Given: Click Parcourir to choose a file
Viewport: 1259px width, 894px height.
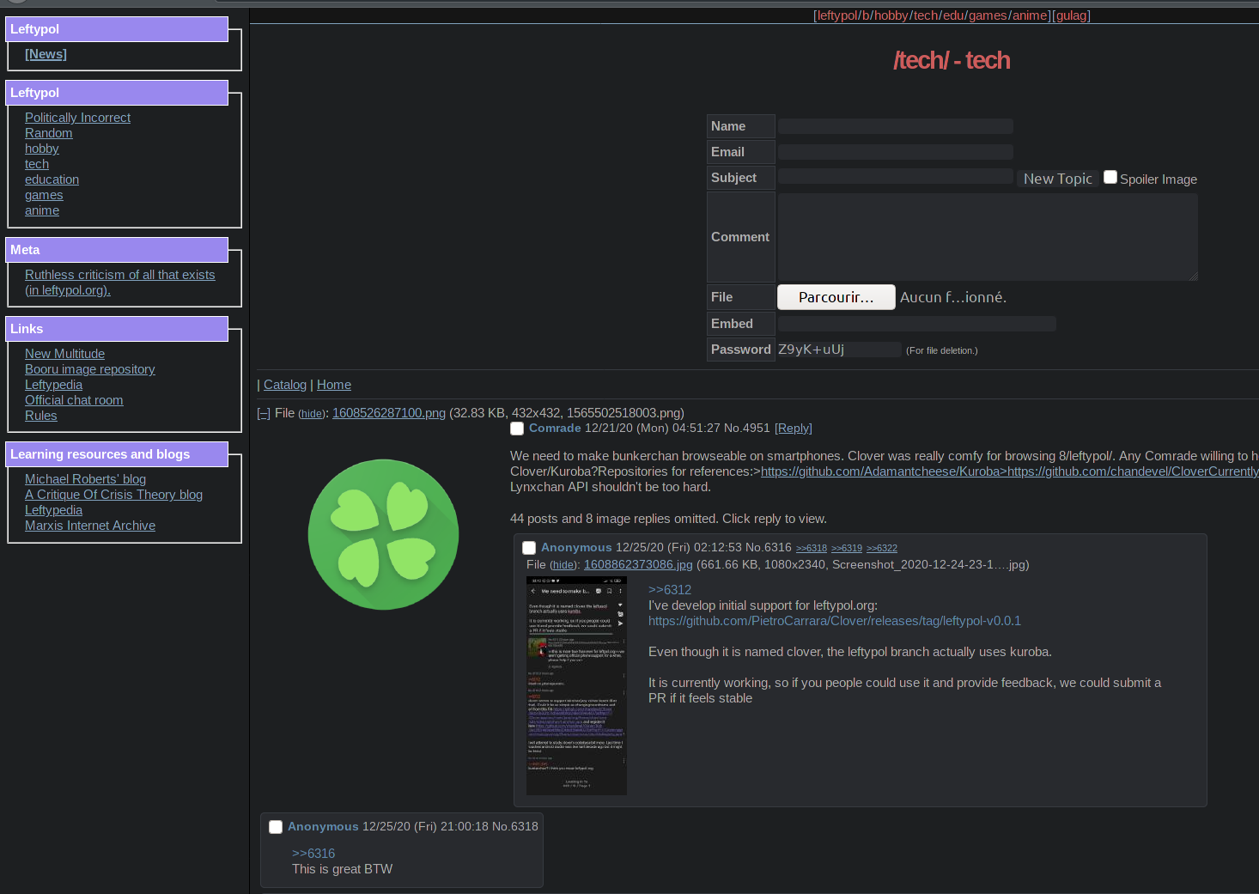Looking at the screenshot, I should click(x=836, y=297).
